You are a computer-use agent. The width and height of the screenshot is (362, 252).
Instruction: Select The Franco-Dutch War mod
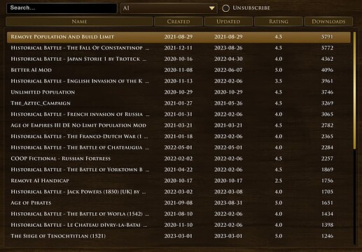tap(179, 136)
